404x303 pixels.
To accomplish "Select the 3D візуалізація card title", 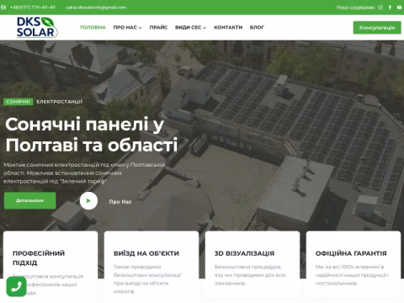I will pyautogui.click(x=244, y=253).
